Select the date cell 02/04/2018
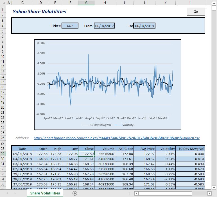Screen dimensions: 217x197 point(22,169)
